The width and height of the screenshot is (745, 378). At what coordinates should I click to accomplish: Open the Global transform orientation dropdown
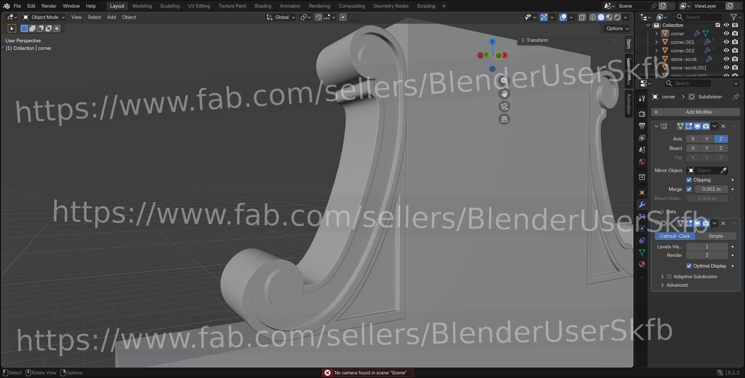(x=281, y=17)
